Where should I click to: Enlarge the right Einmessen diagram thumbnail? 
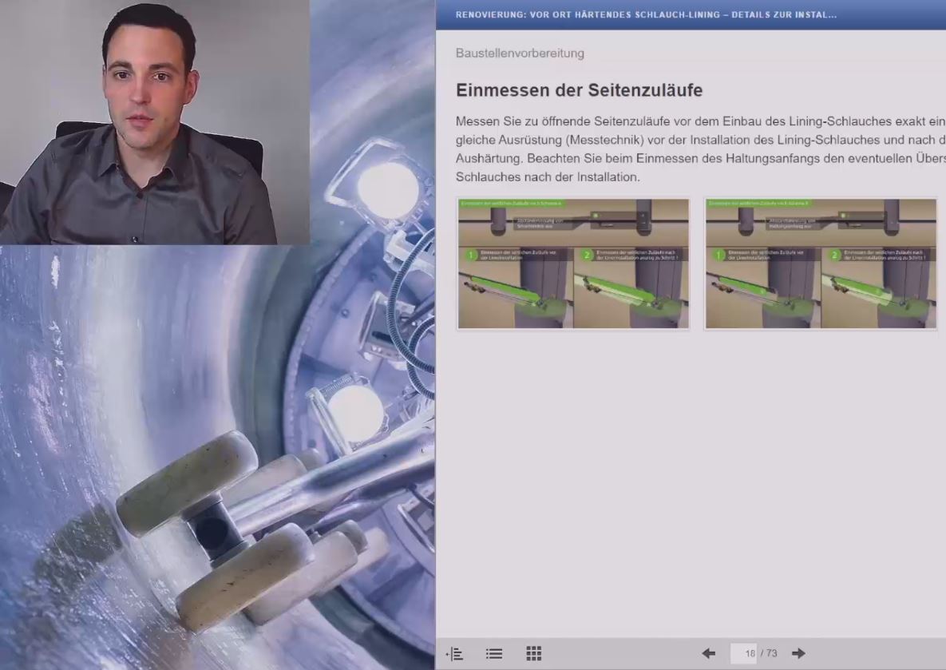821,264
